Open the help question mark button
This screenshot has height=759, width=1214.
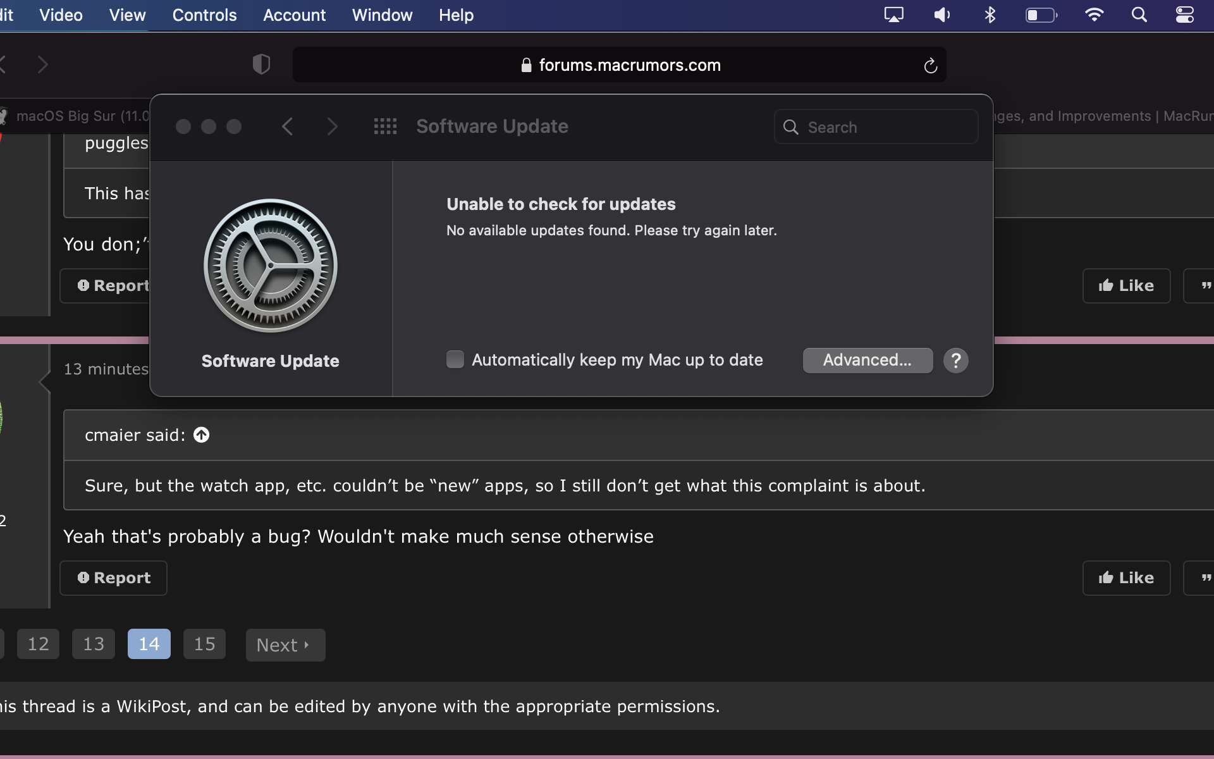point(955,361)
